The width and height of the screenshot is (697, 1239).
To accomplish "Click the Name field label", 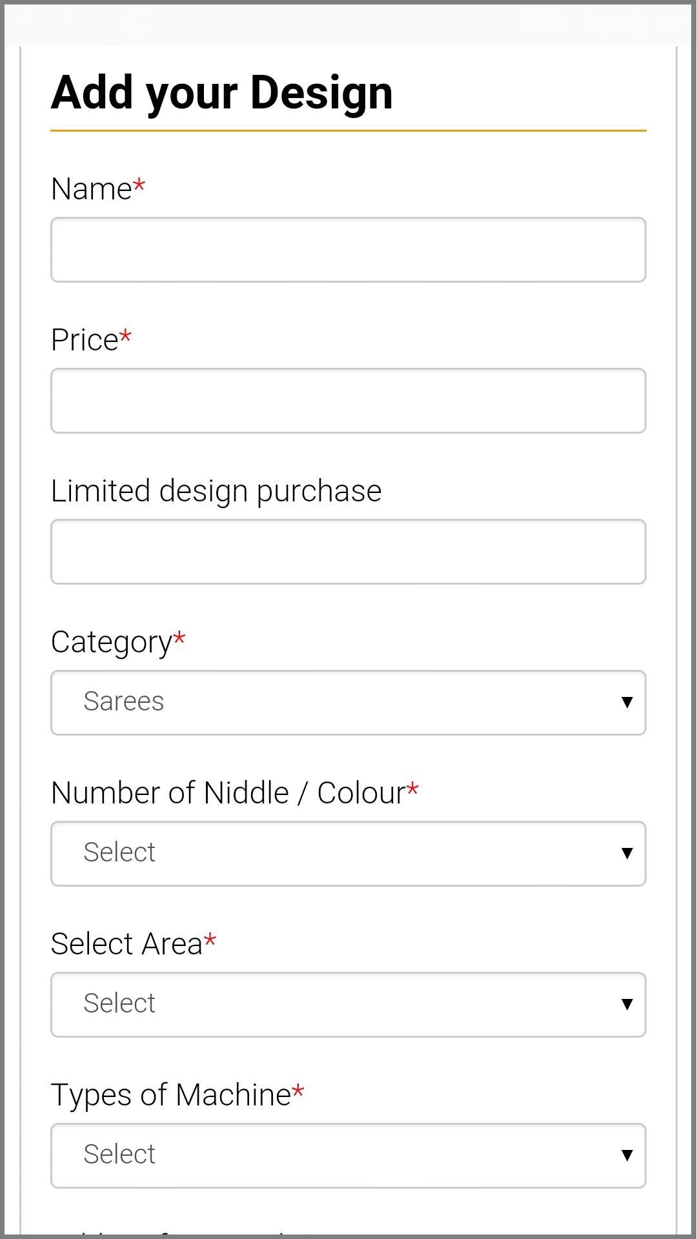I will pyautogui.click(x=92, y=189).
